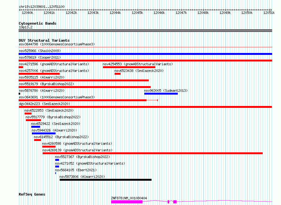281x205 pixels.
Task: Select the black nsv5873806 Almarri2020 bar
Action: 105,180
